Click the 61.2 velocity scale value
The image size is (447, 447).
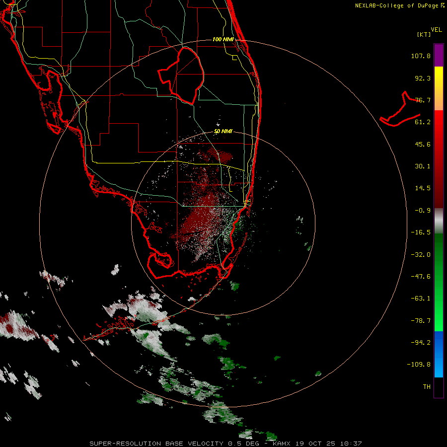coord(423,122)
